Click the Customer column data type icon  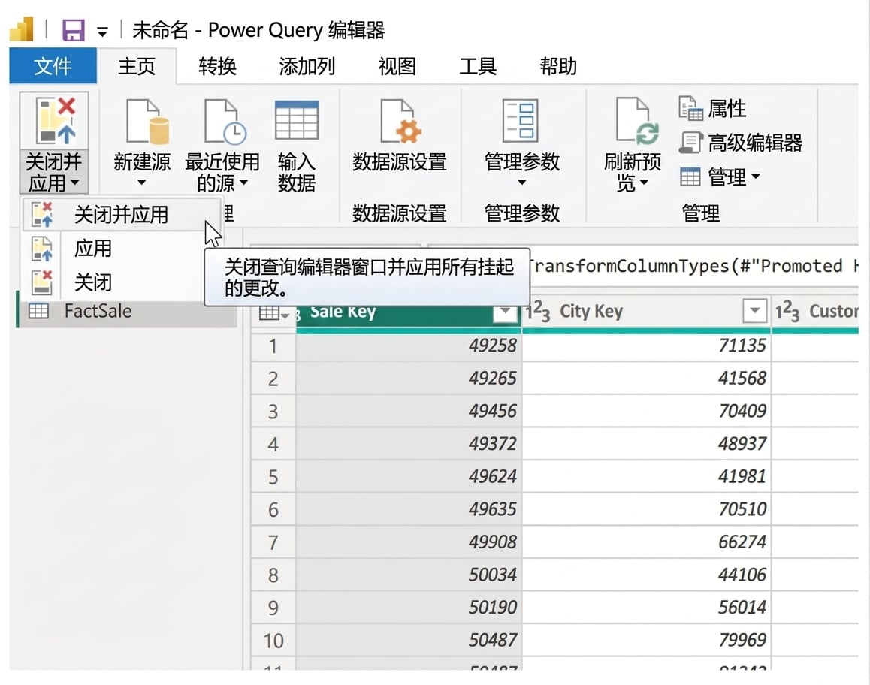coord(787,312)
